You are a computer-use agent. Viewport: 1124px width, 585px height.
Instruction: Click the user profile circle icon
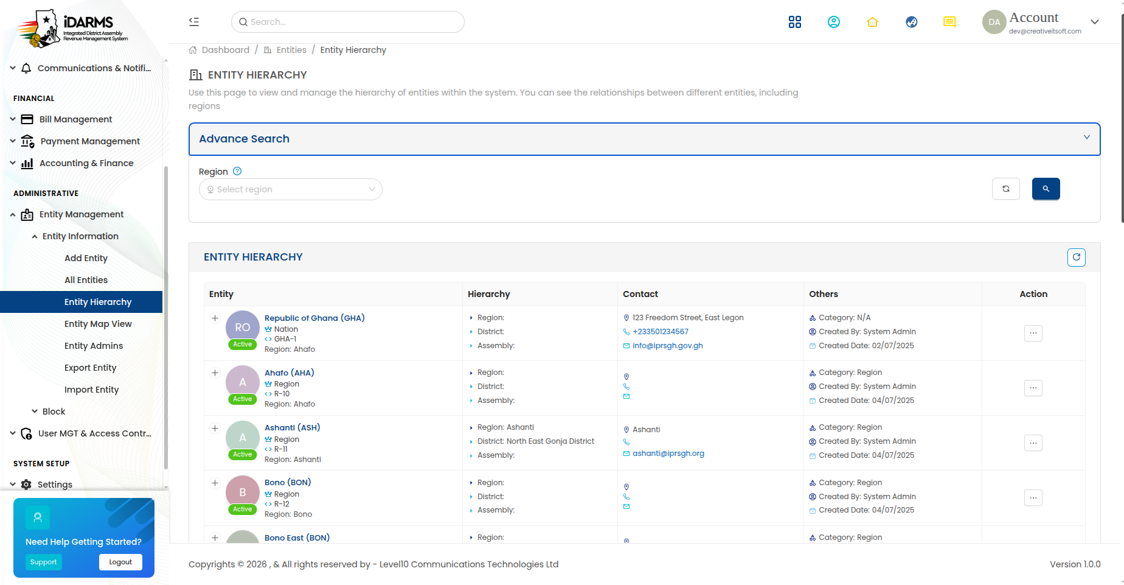click(833, 22)
